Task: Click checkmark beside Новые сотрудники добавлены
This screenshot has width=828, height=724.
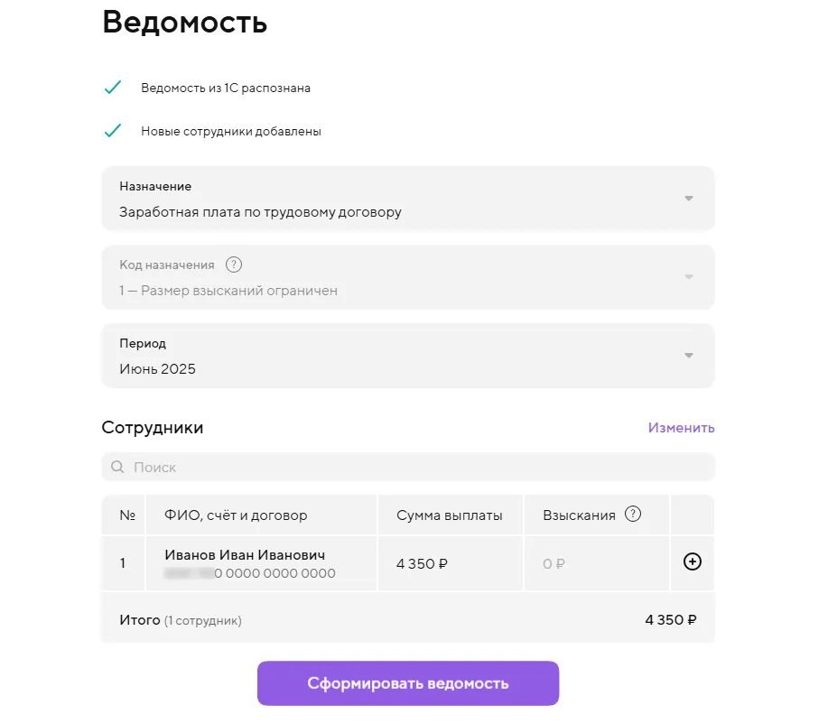Action: 113,131
